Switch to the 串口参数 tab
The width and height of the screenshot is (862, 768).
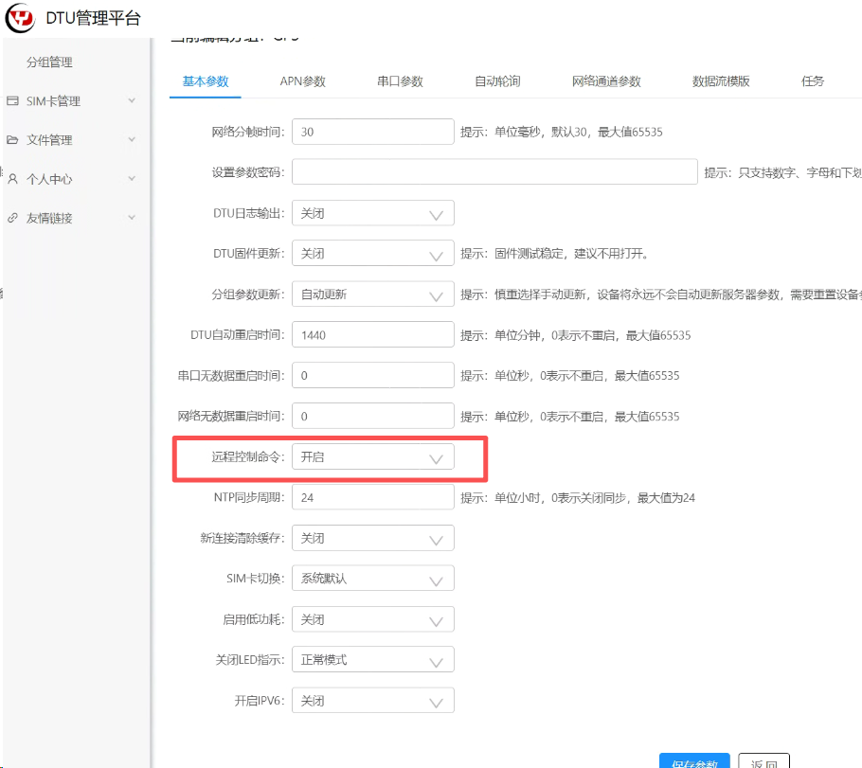[400, 81]
